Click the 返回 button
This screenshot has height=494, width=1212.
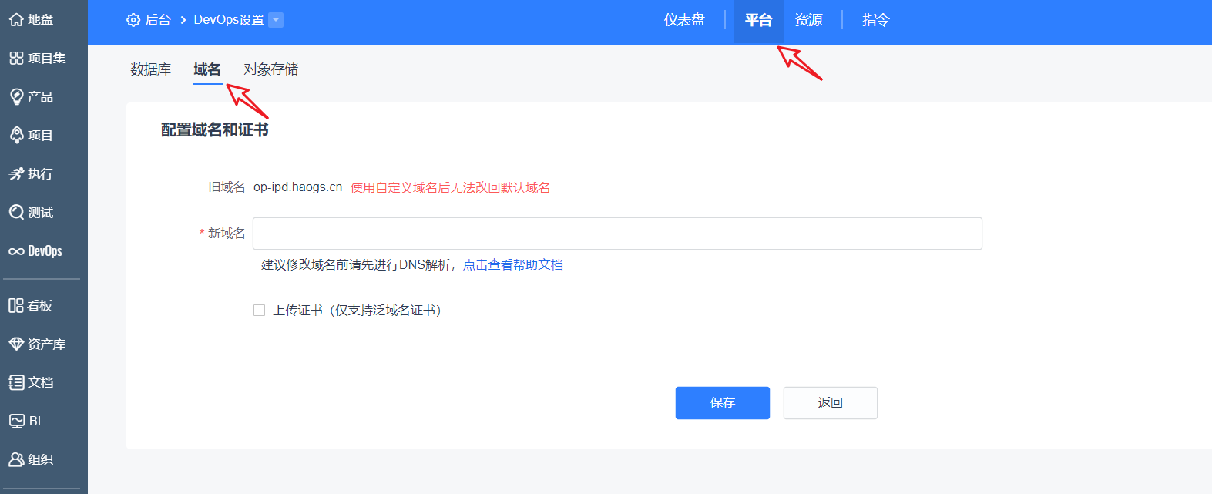click(x=831, y=403)
